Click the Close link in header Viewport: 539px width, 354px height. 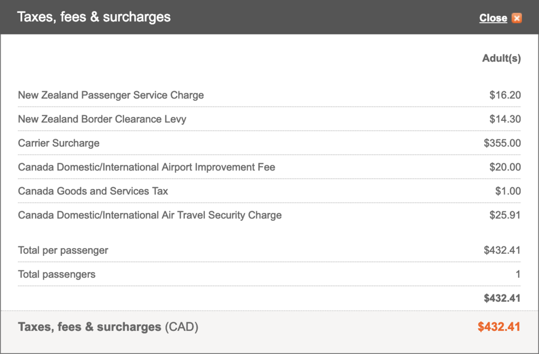pos(493,18)
